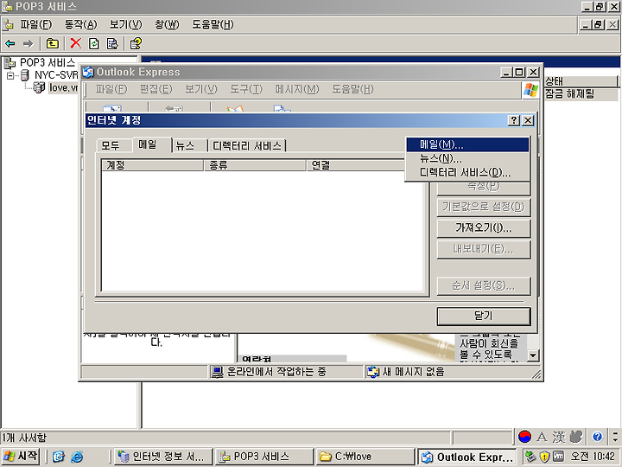Click the 잠금 해제됨 status cell
The height and width of the screenshot is (467, 622).
click(x=569, y=93)
